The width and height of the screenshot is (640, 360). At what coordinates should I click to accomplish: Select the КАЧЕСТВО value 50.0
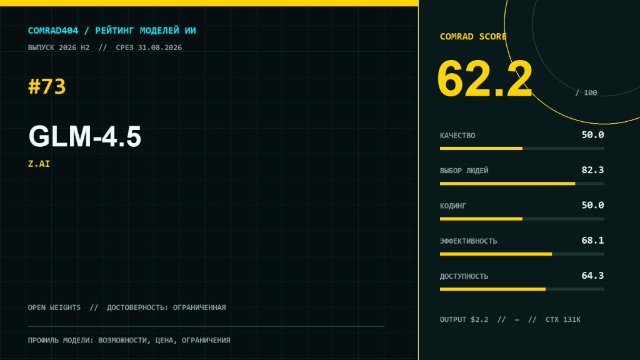[x=592, y=135]
